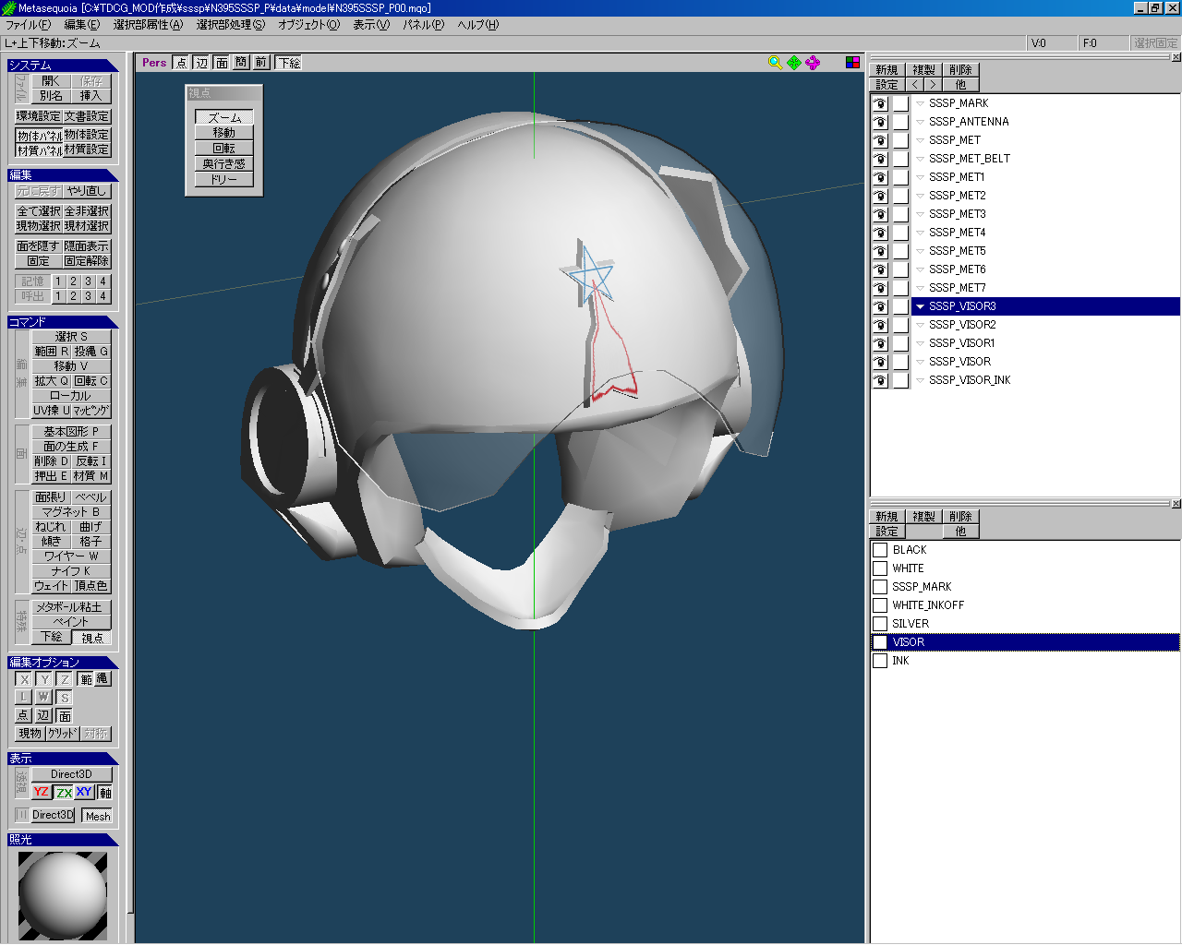Collapse the SSSP_VISOR3 tree arrow
The image size is (1182, 945).
920,306
